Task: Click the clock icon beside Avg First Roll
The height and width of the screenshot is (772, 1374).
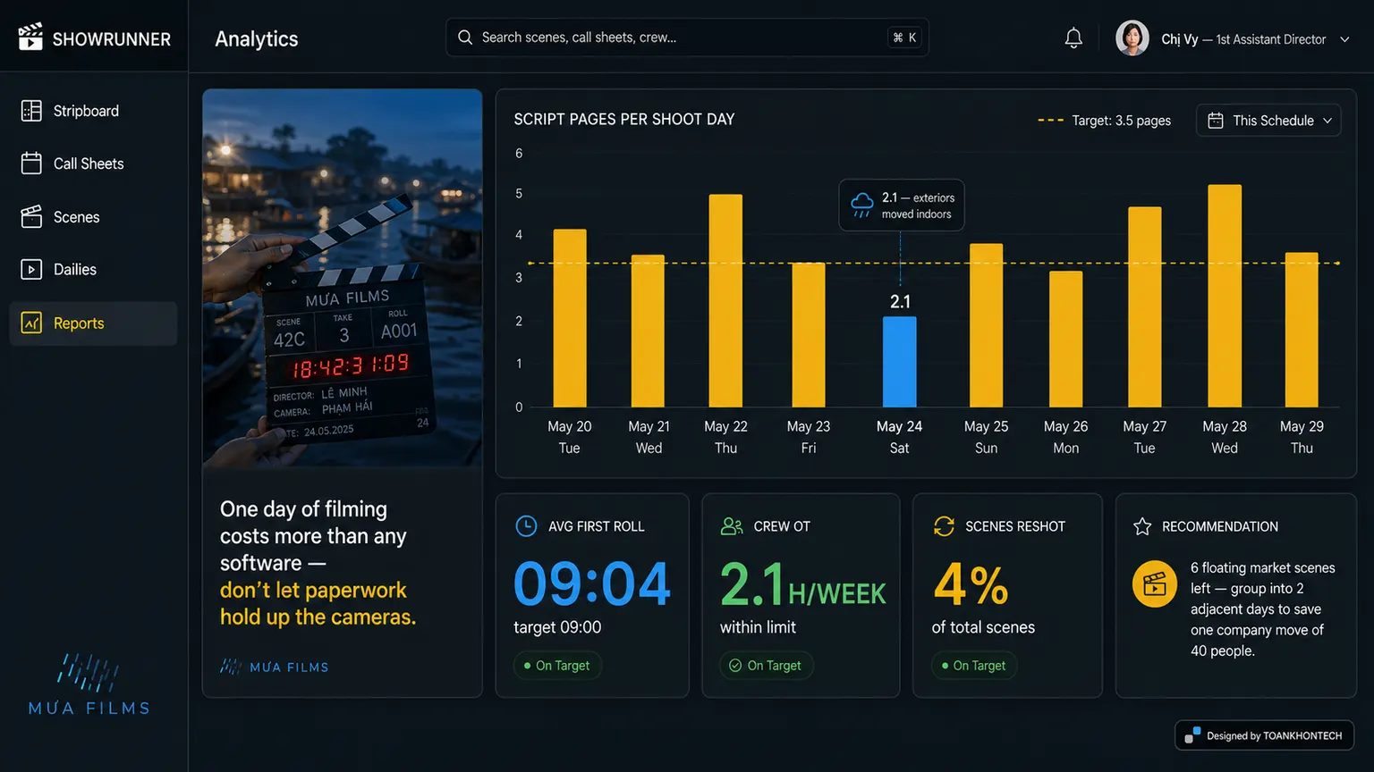Action: click(527, 526)
